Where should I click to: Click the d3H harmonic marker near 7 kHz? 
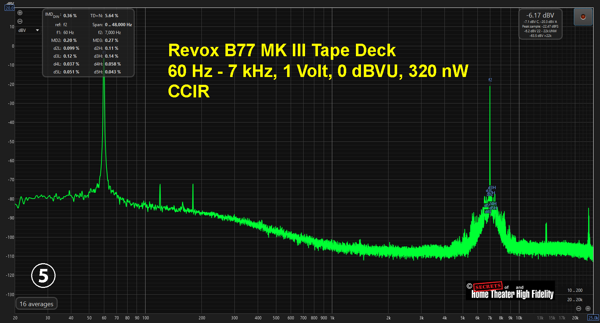coord(492,188)
